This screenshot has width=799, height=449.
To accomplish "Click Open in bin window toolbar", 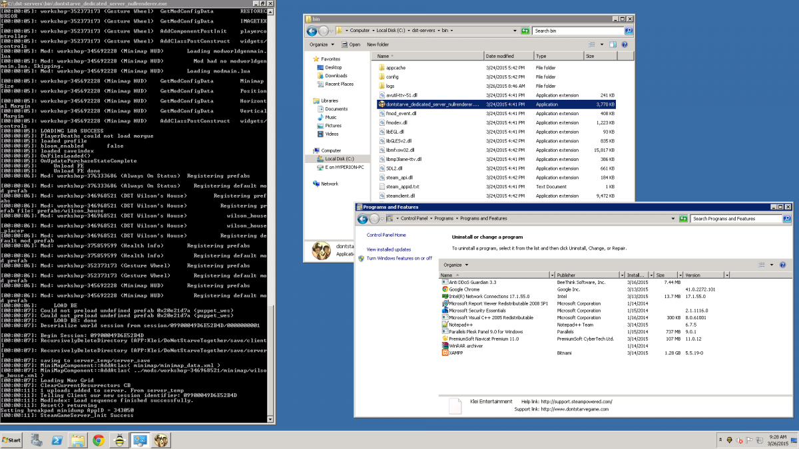I will coord(351,45).
